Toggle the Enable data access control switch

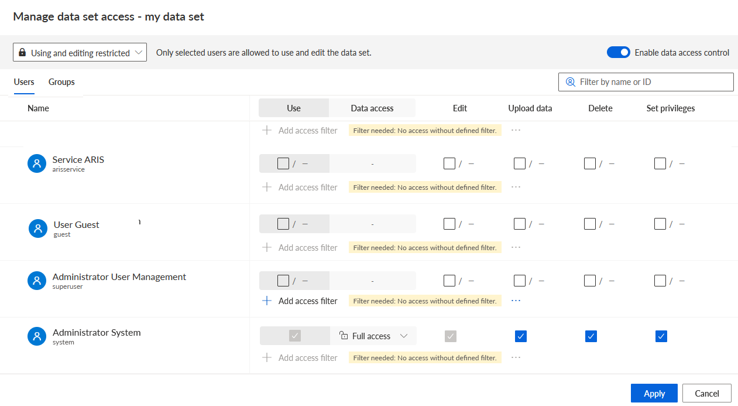619,52
